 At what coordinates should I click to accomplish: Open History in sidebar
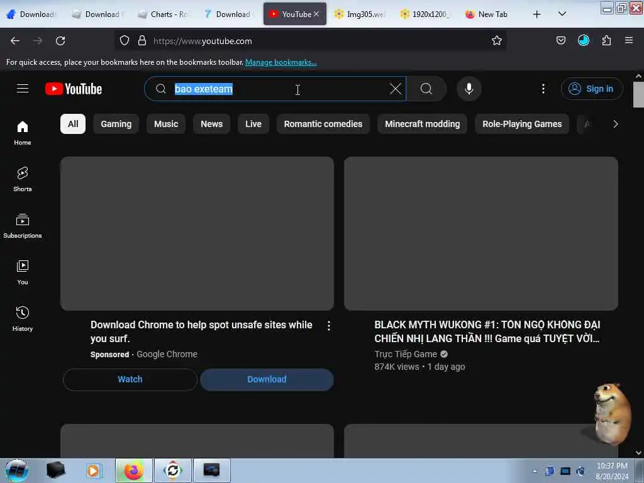[x=23, y=319]
